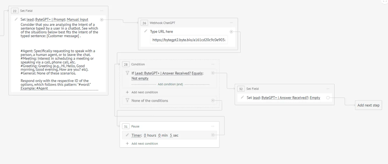Click 'Add condition (and)' in the Condition step

tap(170, 84)
